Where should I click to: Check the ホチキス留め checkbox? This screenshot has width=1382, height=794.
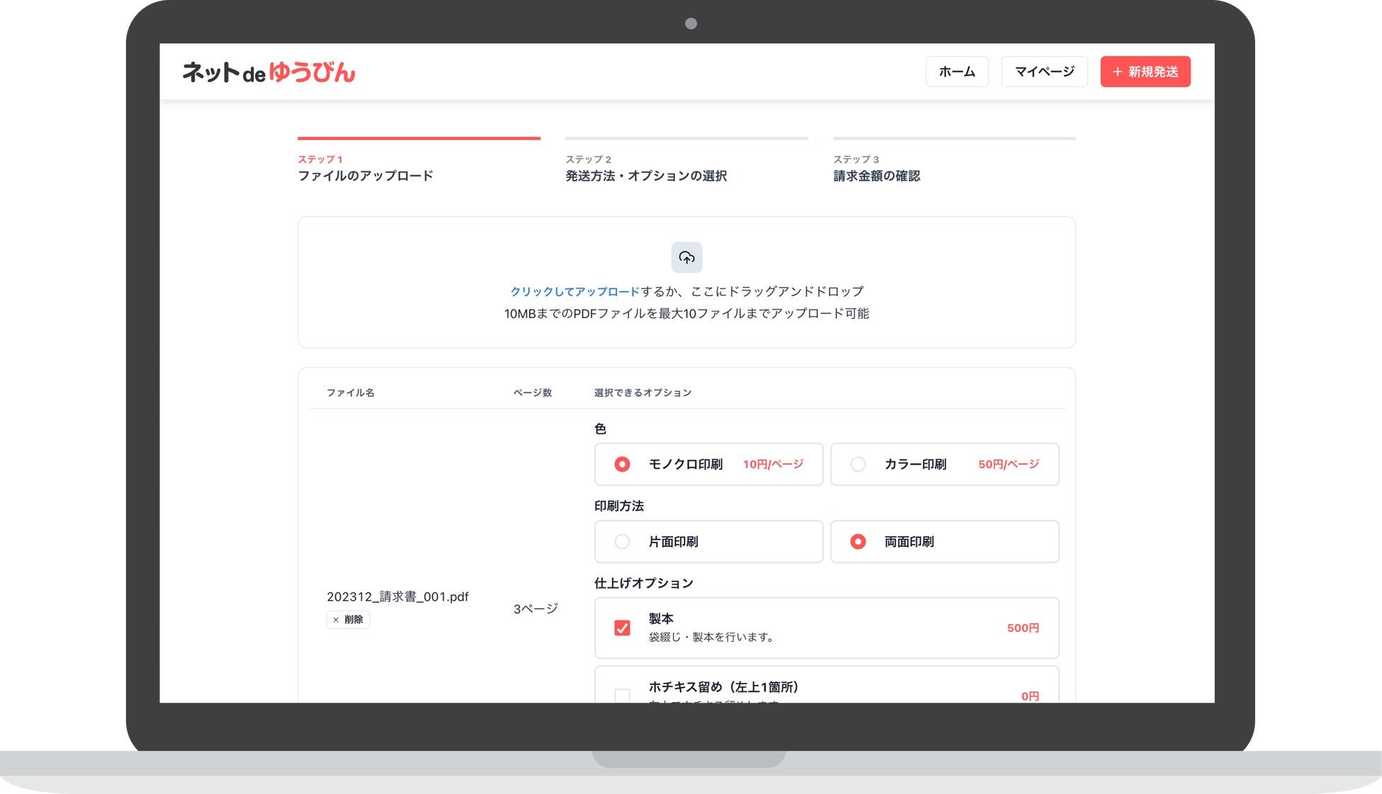[622, 696]
